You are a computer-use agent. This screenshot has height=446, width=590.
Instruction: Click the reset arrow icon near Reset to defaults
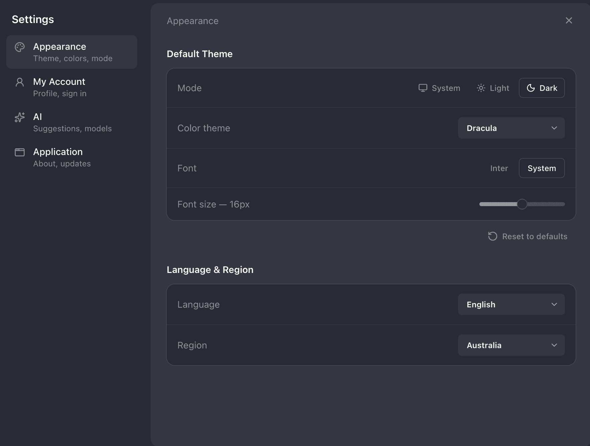(x=492, y=236)
